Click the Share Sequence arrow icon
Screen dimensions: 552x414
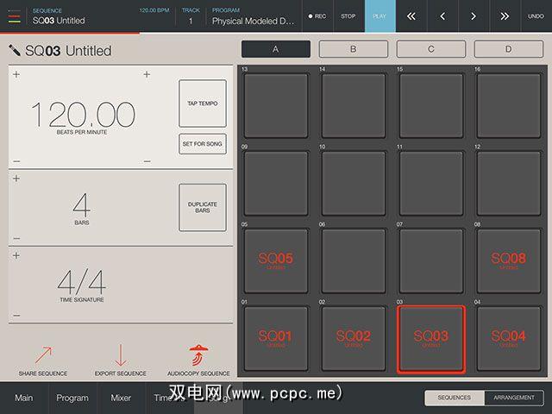pos(42,354)
